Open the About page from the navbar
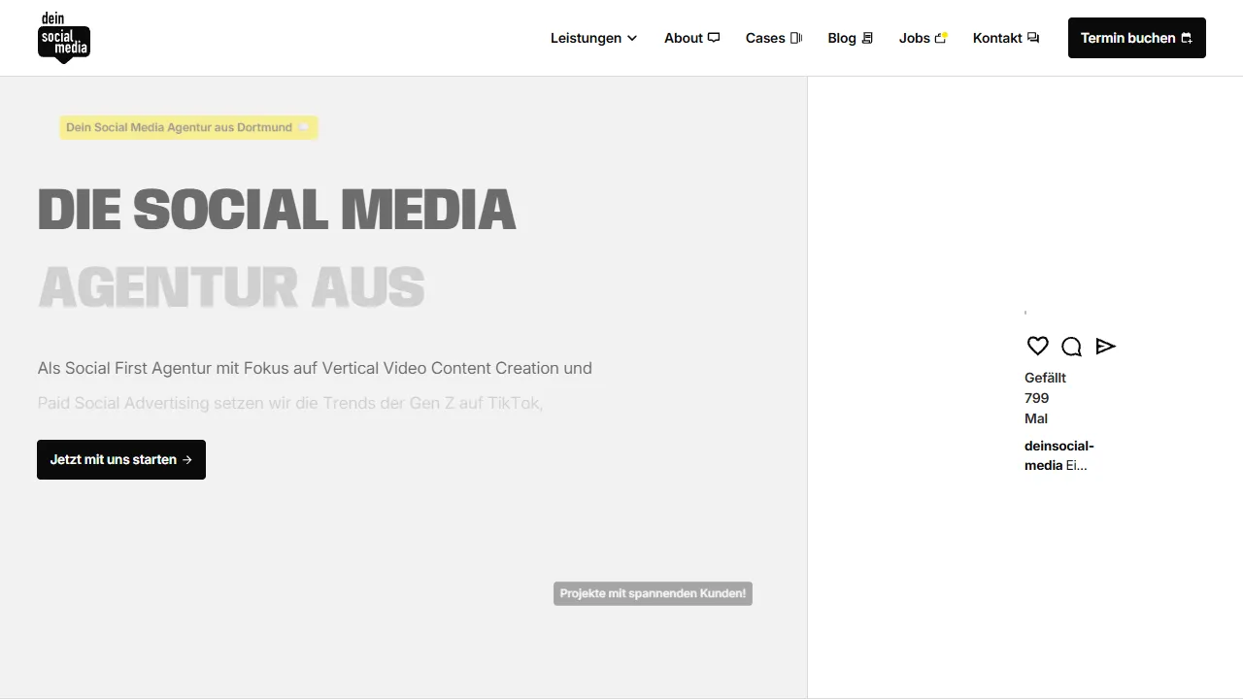 click(684, 38)
